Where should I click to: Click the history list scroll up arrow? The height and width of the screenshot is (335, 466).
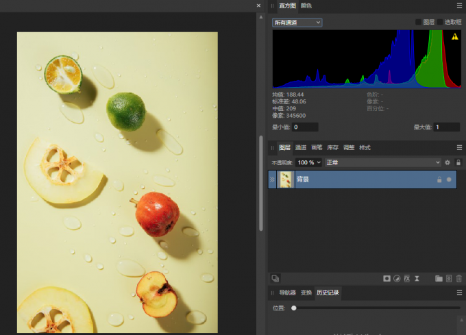point(461,320)
